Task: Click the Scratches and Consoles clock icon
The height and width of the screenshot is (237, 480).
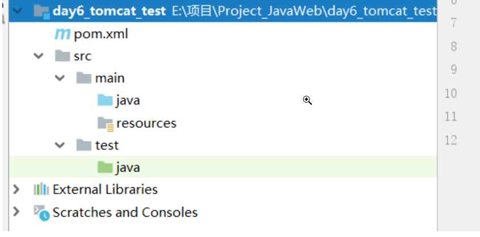Action: [x=41, y=213]
